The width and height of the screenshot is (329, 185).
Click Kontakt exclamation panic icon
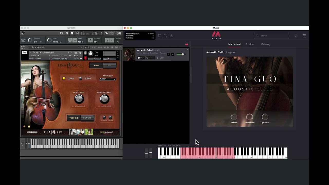(102, 33)
